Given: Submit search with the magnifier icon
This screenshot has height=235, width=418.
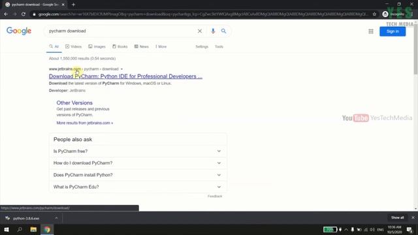Looking at the screenshot, I should point(223,31).
